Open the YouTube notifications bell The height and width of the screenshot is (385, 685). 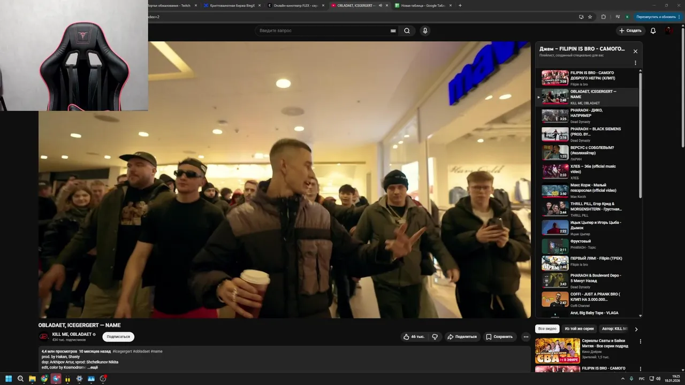click(x=653, y=30)
